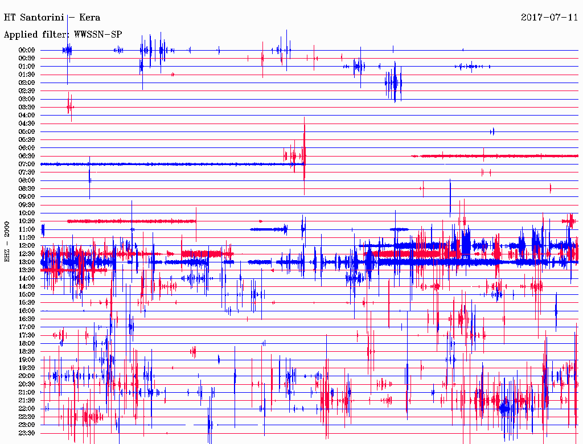Select the 18:00 time row label
Screen dimensions: 583x444
click(27, 344)
